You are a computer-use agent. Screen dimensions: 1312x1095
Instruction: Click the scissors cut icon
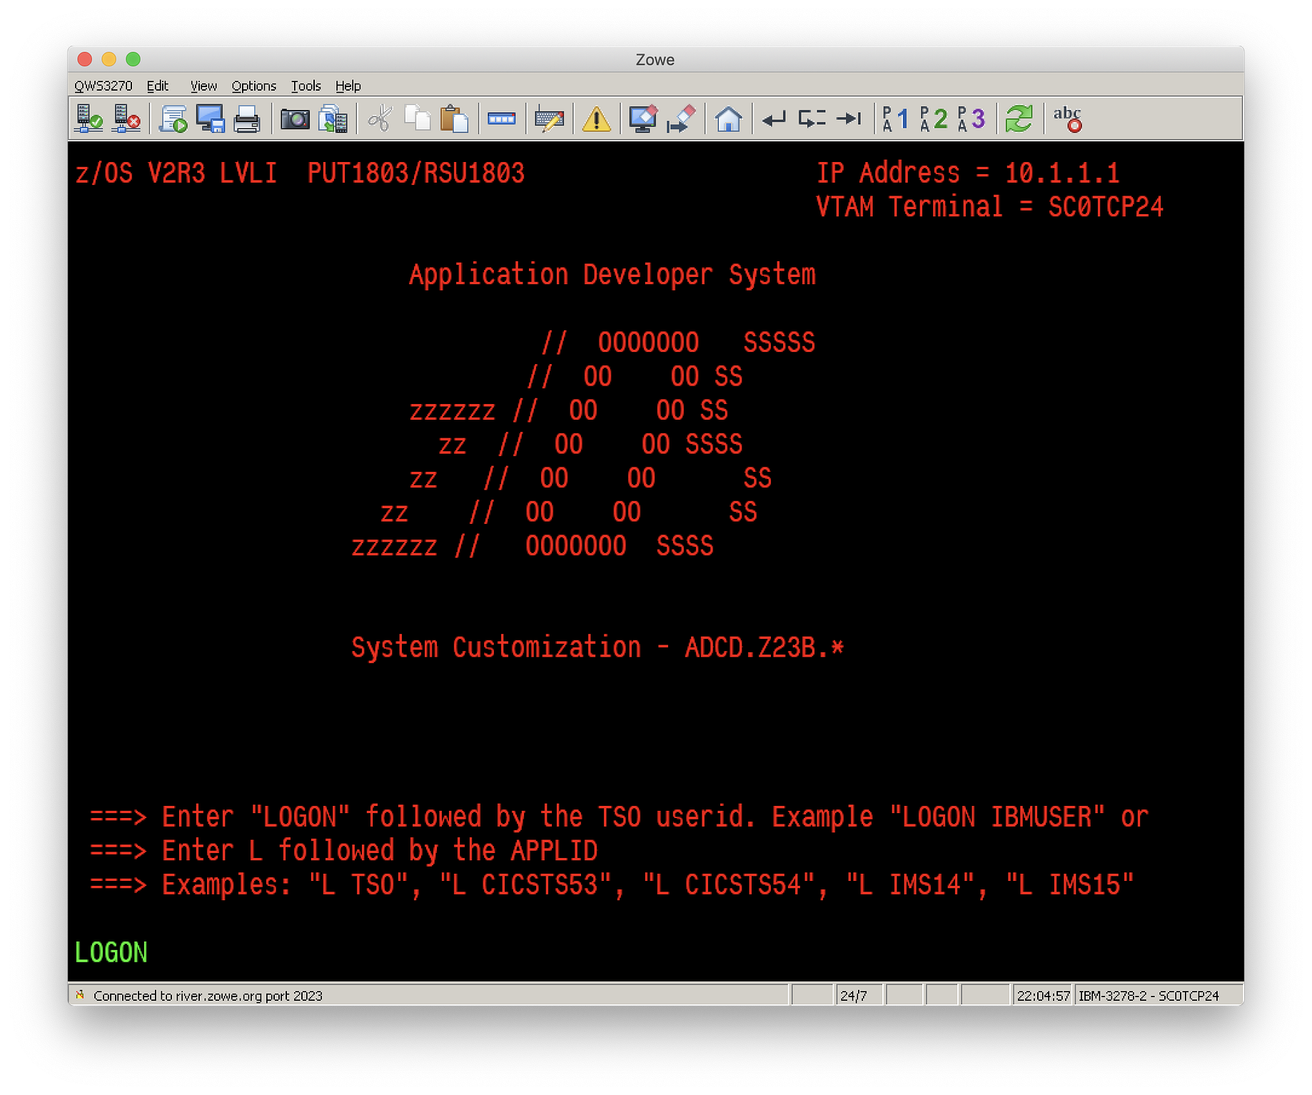(380, 118)
